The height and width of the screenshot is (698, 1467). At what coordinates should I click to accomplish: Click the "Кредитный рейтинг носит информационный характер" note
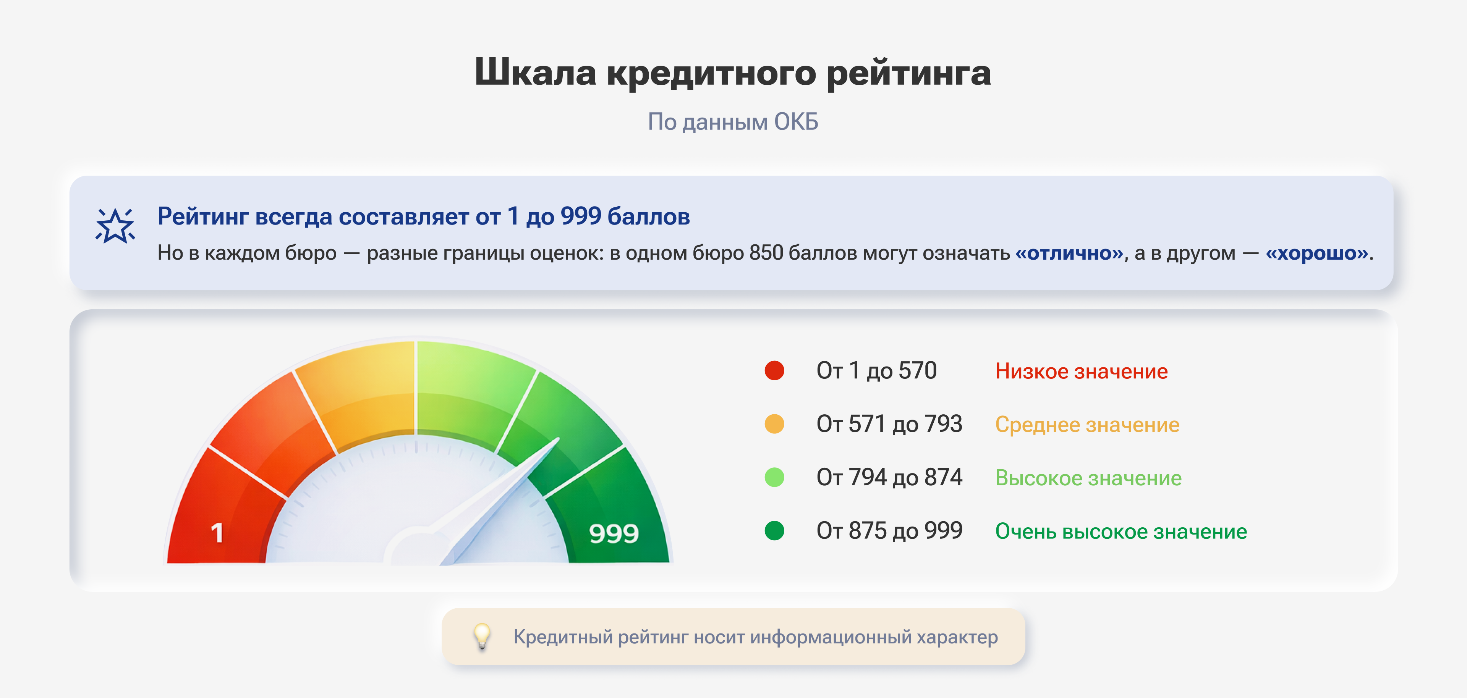point(755,637)
